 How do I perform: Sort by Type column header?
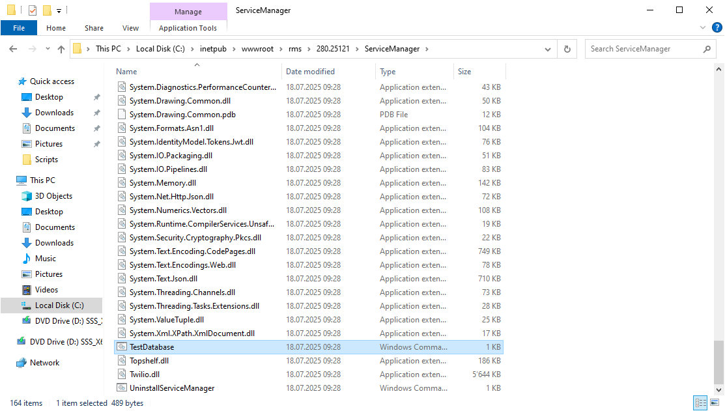pyautogui.click(x=415, y=72)
